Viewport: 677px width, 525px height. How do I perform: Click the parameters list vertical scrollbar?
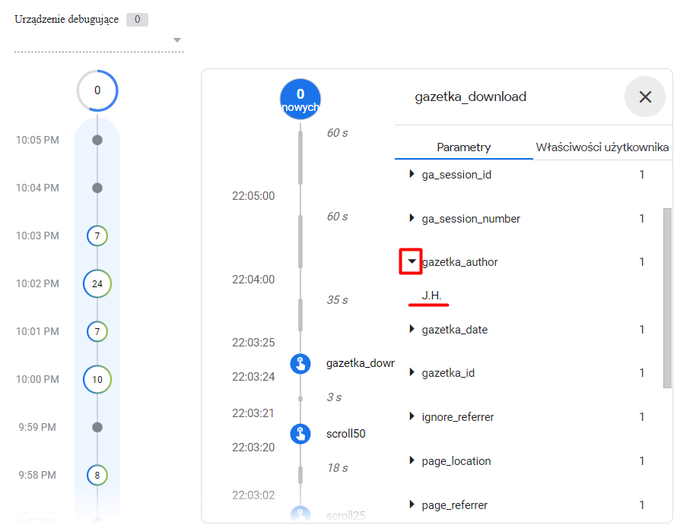click(x=668, y=298)
